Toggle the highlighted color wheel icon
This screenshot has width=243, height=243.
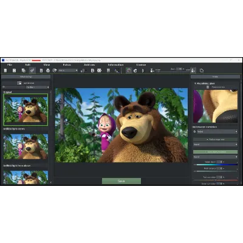129,70
